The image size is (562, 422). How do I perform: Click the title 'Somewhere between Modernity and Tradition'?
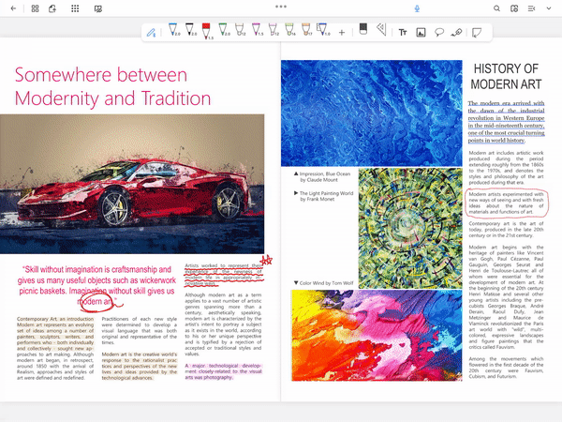click(x=112, y=86)
